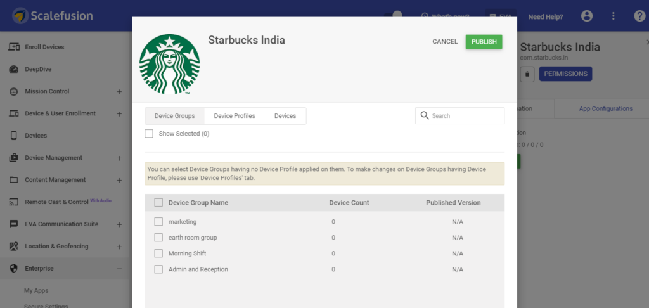Click into the Search field
The image size is (649, 308).
pyautogui.click(x=460, y=116)
